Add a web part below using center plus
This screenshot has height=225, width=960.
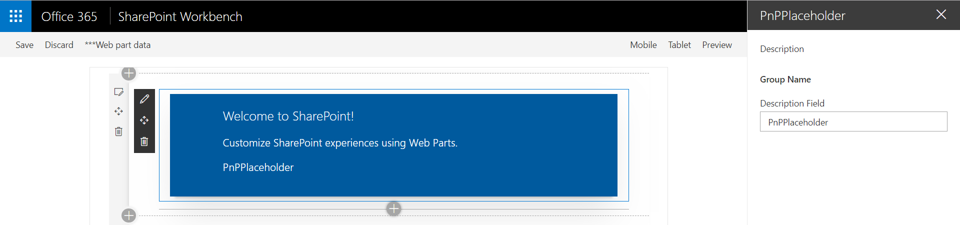[394, 208]
